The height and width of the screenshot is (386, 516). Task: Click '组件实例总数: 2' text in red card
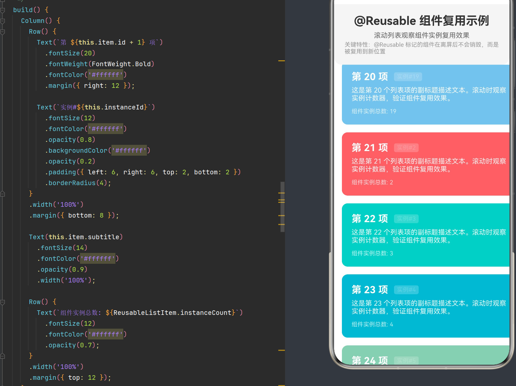372,183
